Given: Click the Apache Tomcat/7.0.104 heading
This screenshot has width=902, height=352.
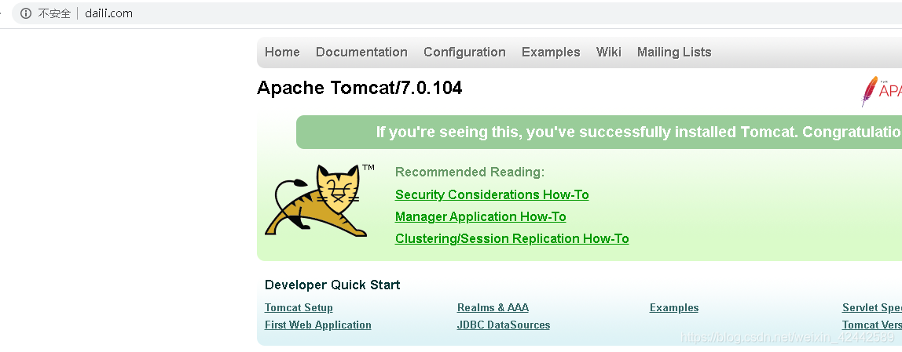Looking at the screenshot, I should point(360,88).
